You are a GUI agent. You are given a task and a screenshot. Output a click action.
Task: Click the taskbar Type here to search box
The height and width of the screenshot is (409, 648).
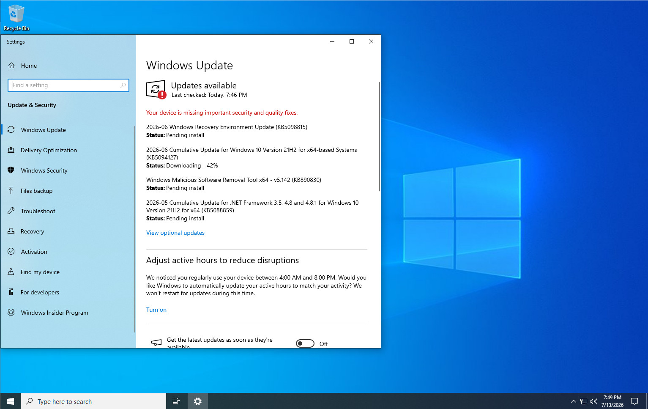93,401
